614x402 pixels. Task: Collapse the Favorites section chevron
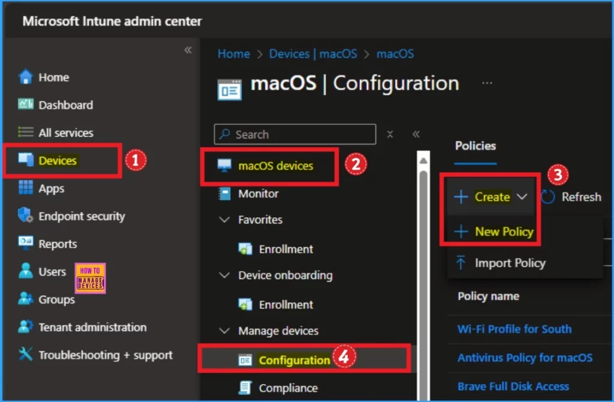[x=224, y=220]
